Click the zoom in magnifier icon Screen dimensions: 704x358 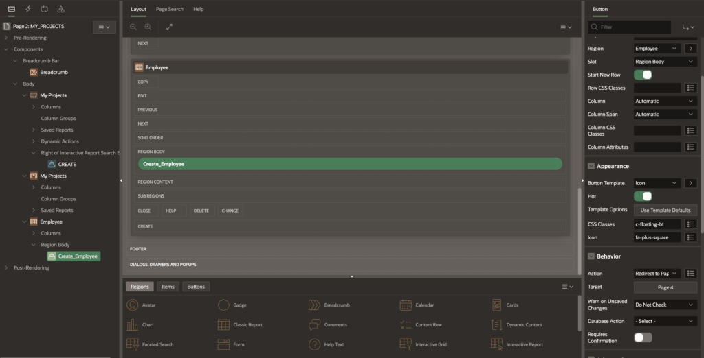click(x=148, y=27)
